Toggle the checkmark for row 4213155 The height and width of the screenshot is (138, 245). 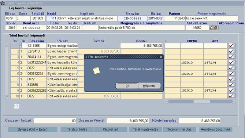pos(231,46)
